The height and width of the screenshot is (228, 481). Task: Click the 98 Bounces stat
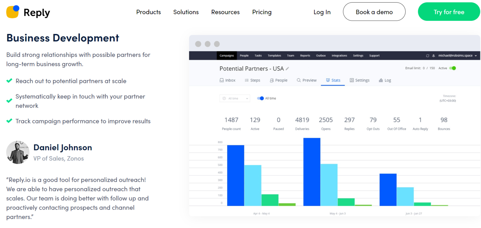pyautogui.click(x=444, y=124)
